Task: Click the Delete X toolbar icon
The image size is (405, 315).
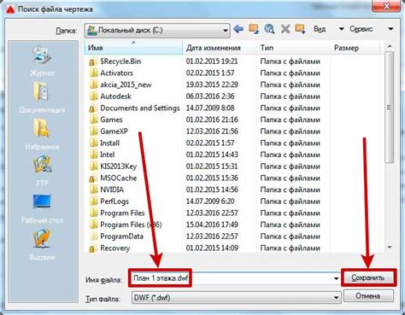Action: coord(285,29)
